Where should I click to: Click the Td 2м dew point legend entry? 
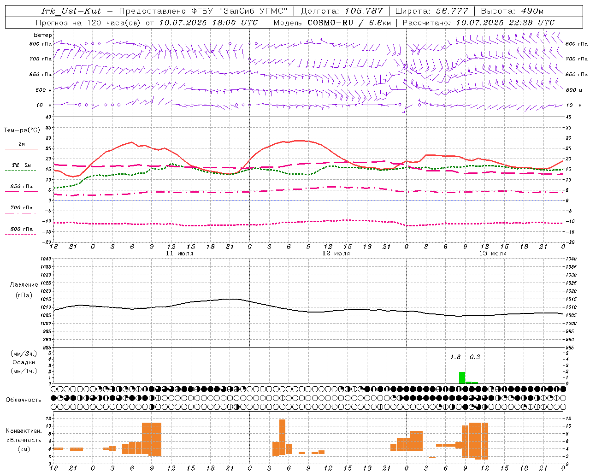click(x=21, y=165)
